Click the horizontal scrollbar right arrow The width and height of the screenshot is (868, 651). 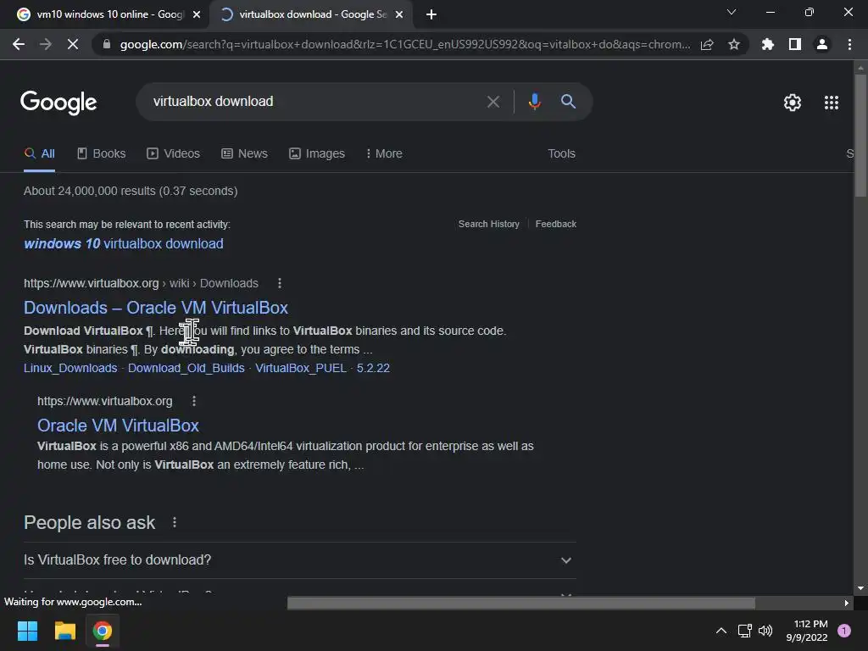(847, 603)
